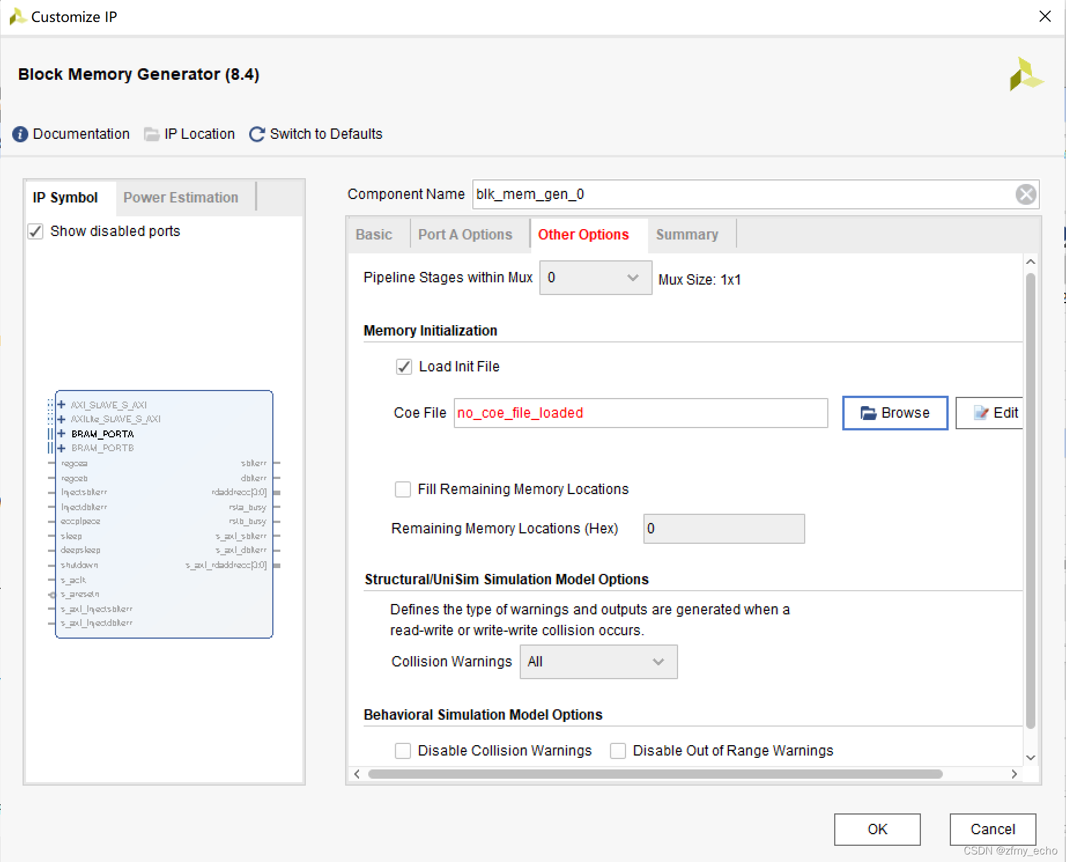Enable Fill Remaining Memory Locations checkbox

coord(403,489)
